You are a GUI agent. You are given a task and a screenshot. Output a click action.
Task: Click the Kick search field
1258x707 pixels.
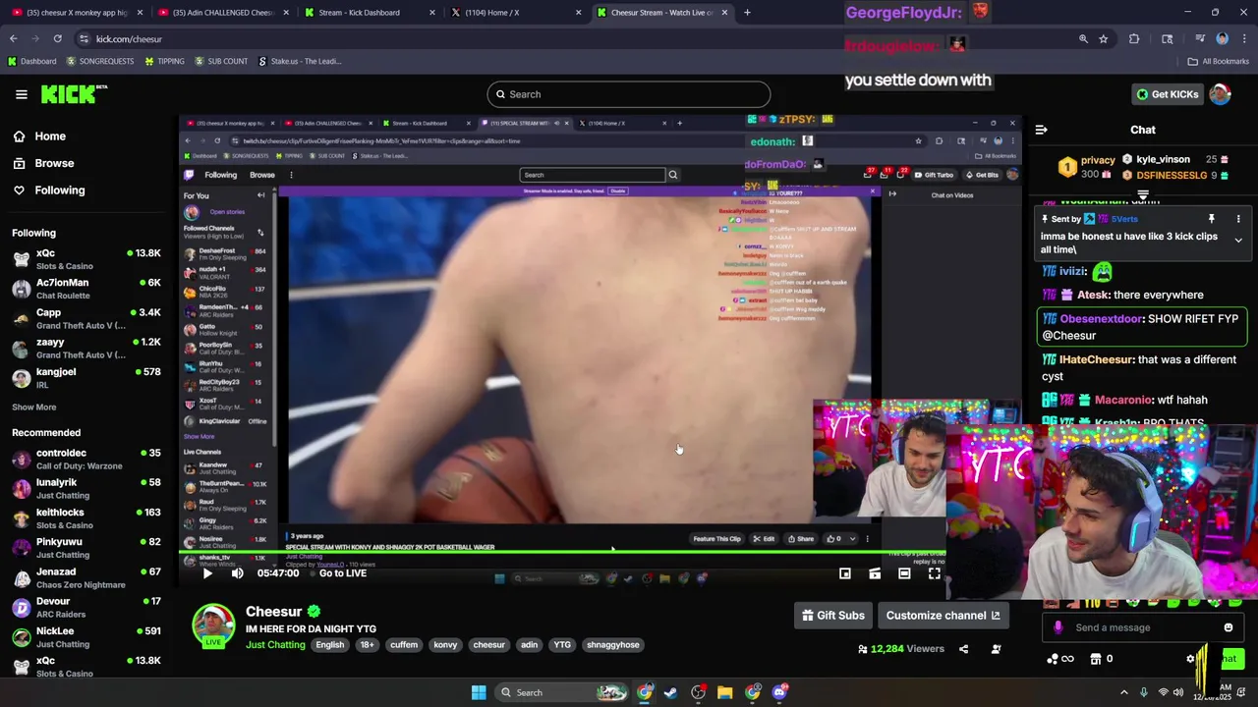pos(629,94)
